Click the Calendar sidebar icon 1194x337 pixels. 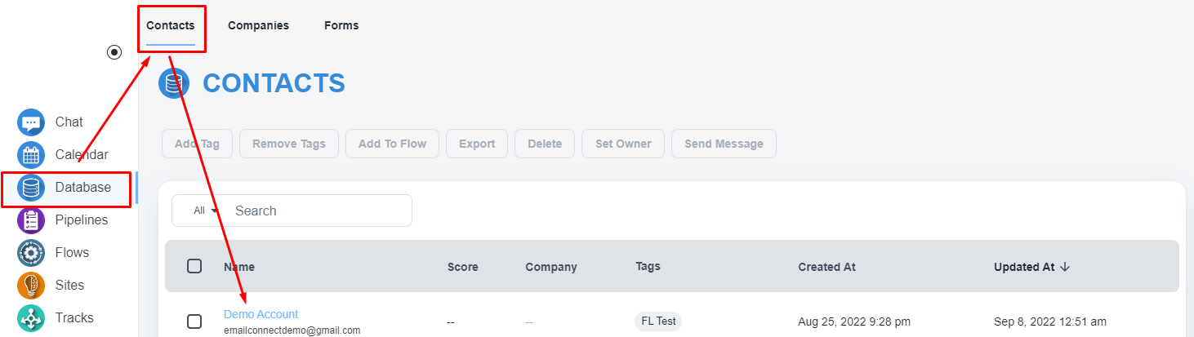coord(31,155)
